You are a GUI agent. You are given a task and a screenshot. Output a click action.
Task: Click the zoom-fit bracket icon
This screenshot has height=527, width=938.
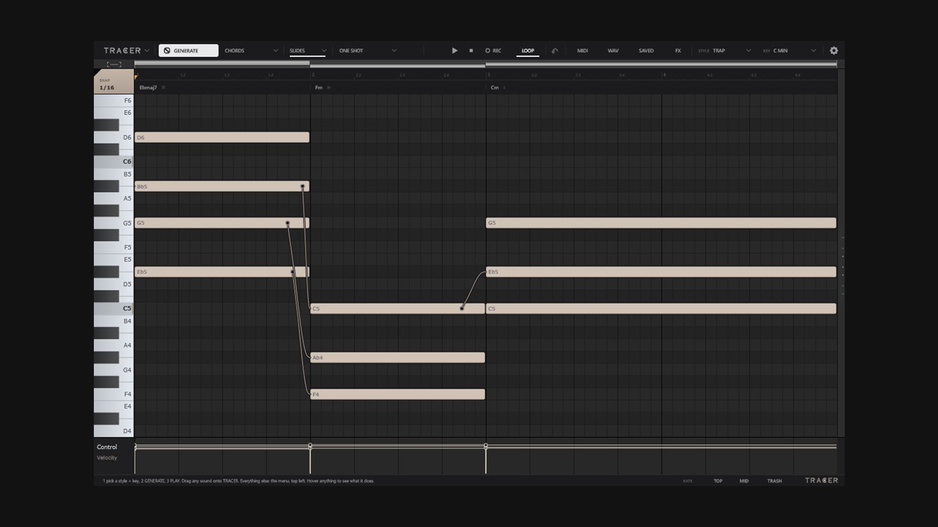pyautogui.click(x=114, y=64)
